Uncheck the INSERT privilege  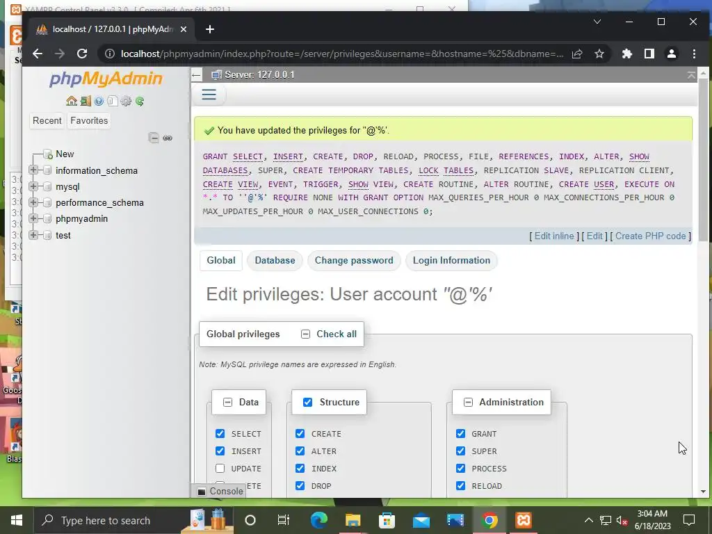220,451
